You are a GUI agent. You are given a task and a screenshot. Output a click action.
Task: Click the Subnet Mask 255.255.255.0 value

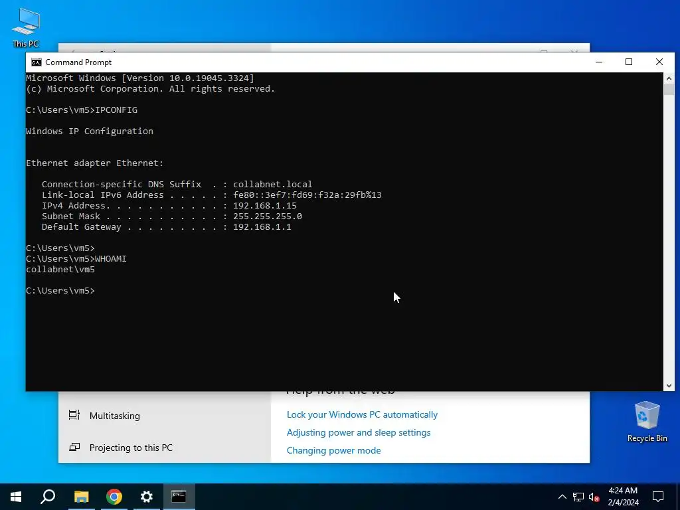(x=268, y=216)
